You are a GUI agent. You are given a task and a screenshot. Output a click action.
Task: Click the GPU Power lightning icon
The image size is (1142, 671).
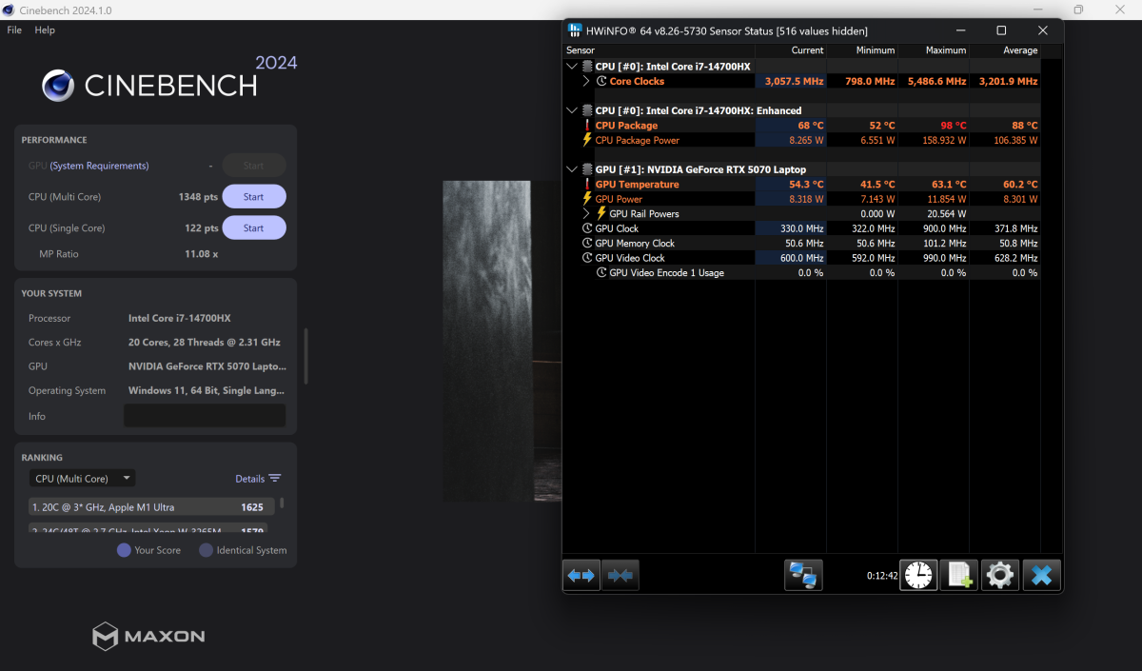587,199
